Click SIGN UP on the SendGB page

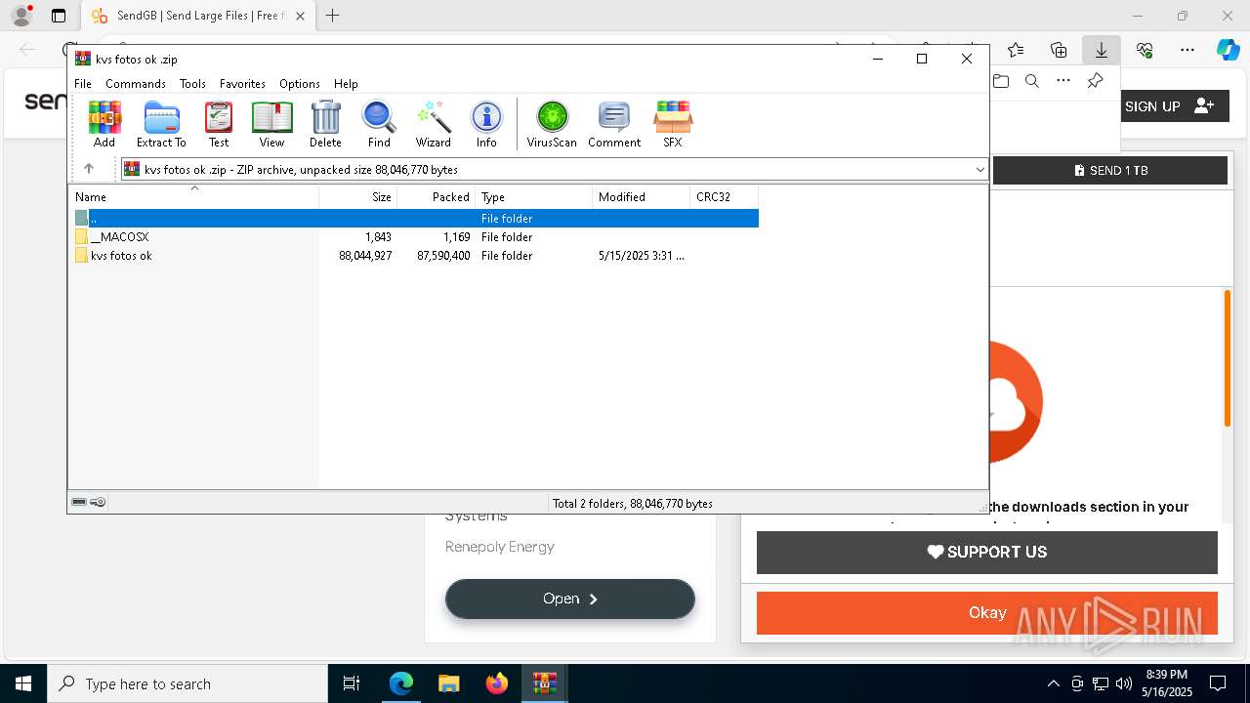pos(1169,106)
